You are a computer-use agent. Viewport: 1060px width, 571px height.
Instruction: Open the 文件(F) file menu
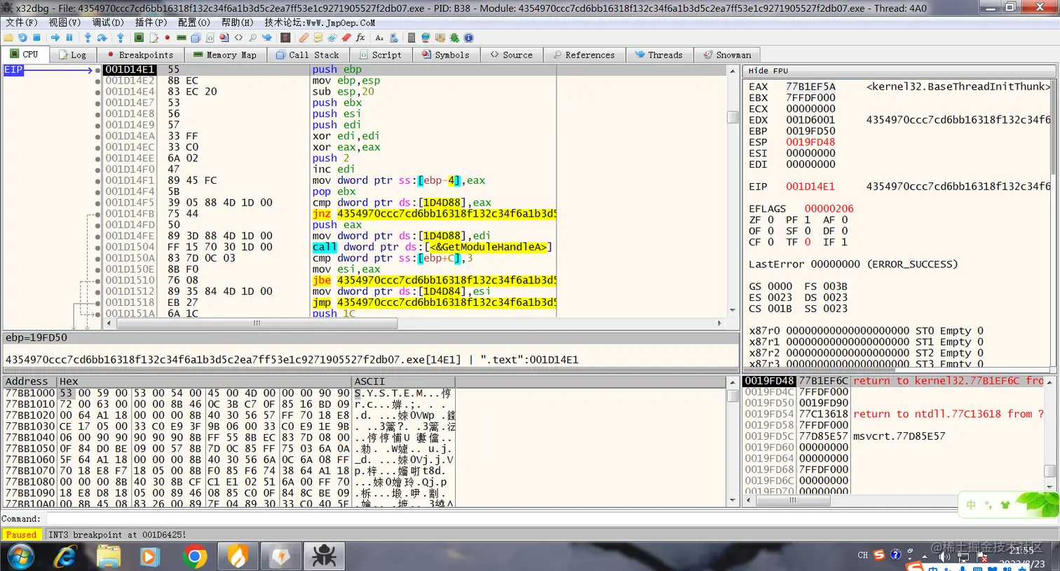click(21, 22)
